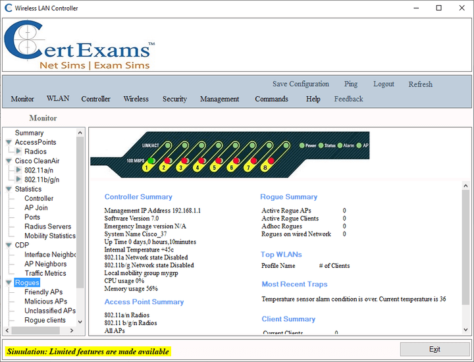Select AP Neighbors tree item

45,264
